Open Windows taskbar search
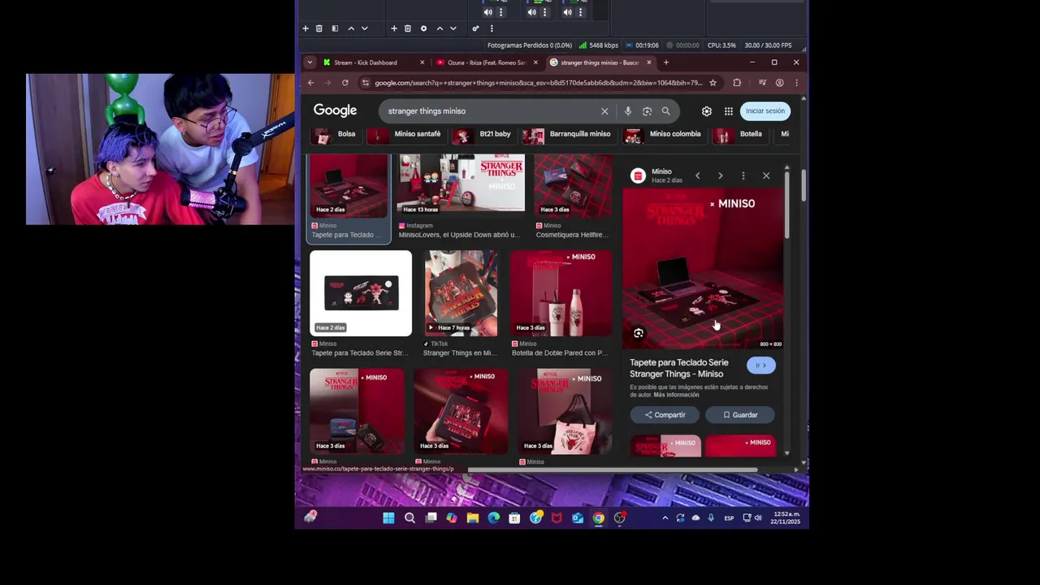Image resolution: width=1040 pixels, height=585 pixels. point(409,518)
